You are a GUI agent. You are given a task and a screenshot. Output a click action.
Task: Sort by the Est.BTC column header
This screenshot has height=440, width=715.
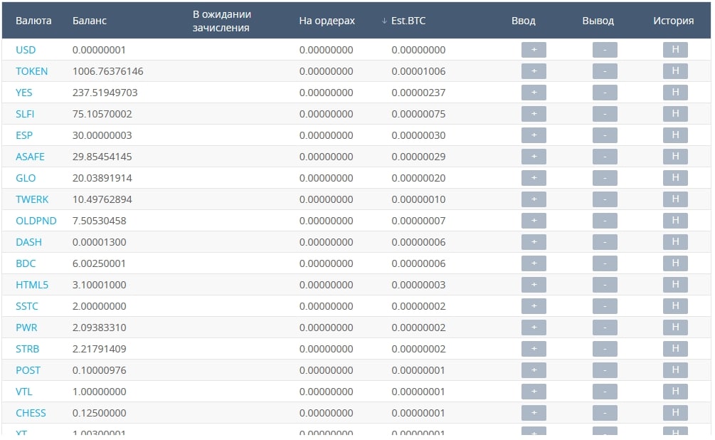tap(408, 21)
